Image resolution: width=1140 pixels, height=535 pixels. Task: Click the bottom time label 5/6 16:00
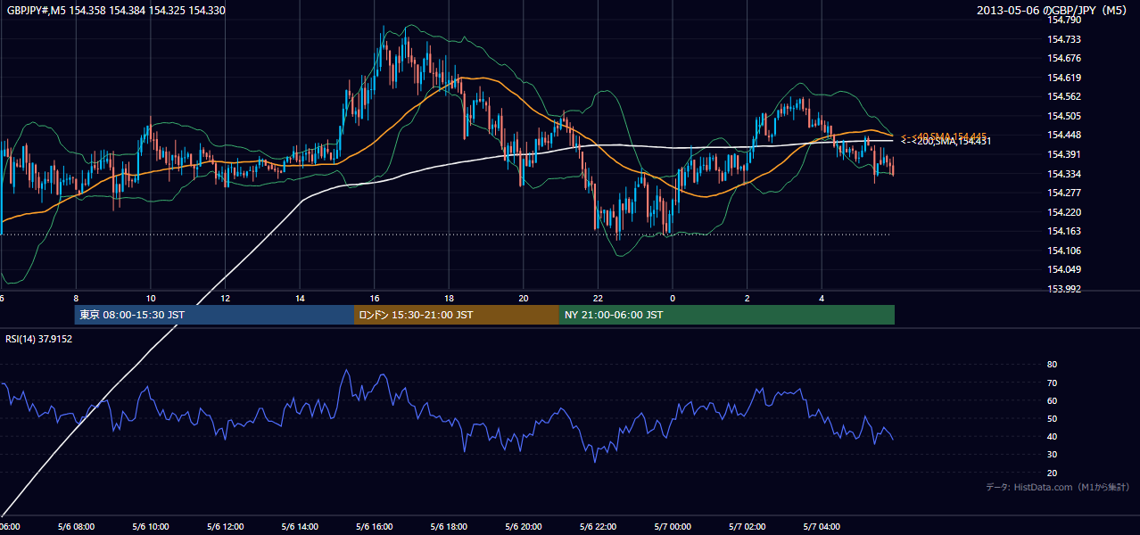[375, 527]
